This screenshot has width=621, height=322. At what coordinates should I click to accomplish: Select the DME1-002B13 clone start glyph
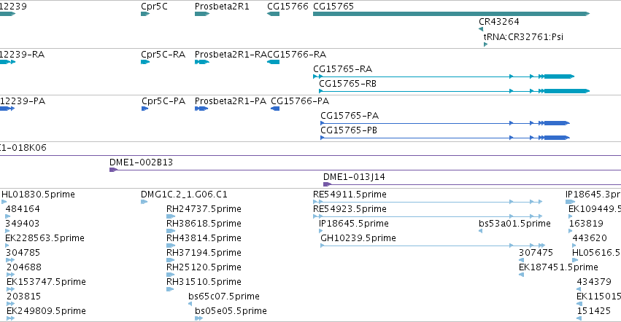pos(114,170)
